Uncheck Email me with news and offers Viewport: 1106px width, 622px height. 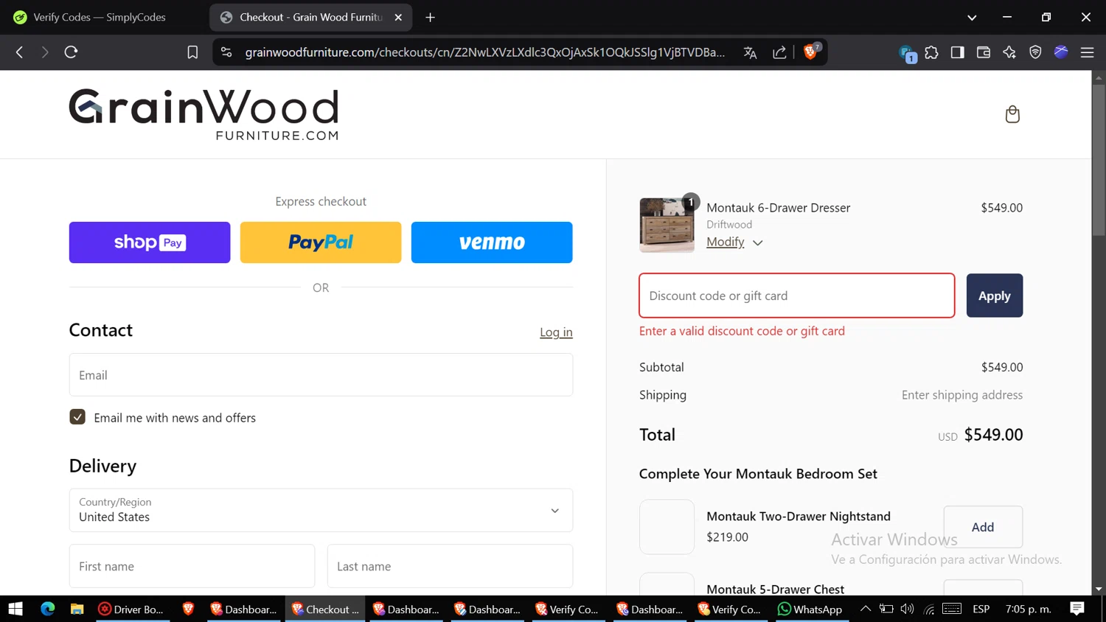[x=77, y=417]
